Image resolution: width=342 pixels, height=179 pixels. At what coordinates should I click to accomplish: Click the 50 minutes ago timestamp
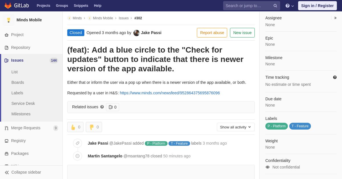(x=177, y=156)
